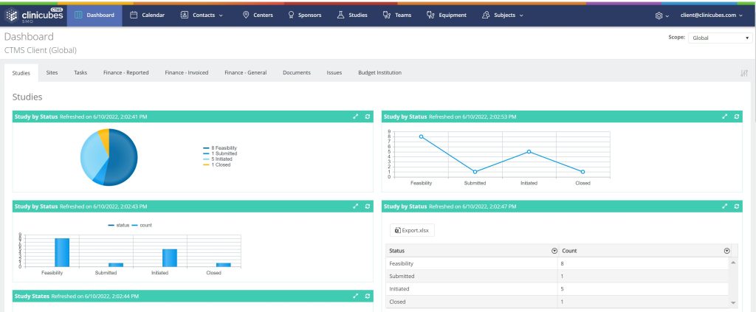Viewport: 756px width, 312px height.
Task: Refresh the bar chart Study by Status widget
Action: [x=368, y=206]
